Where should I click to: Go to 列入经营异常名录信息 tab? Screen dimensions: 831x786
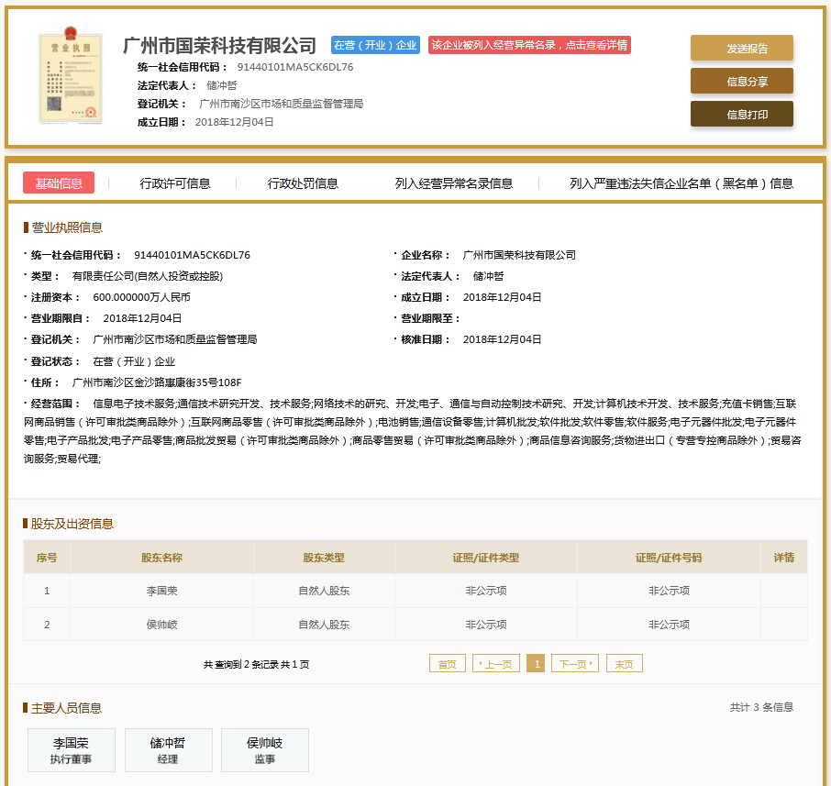click(x=454, y=183)
